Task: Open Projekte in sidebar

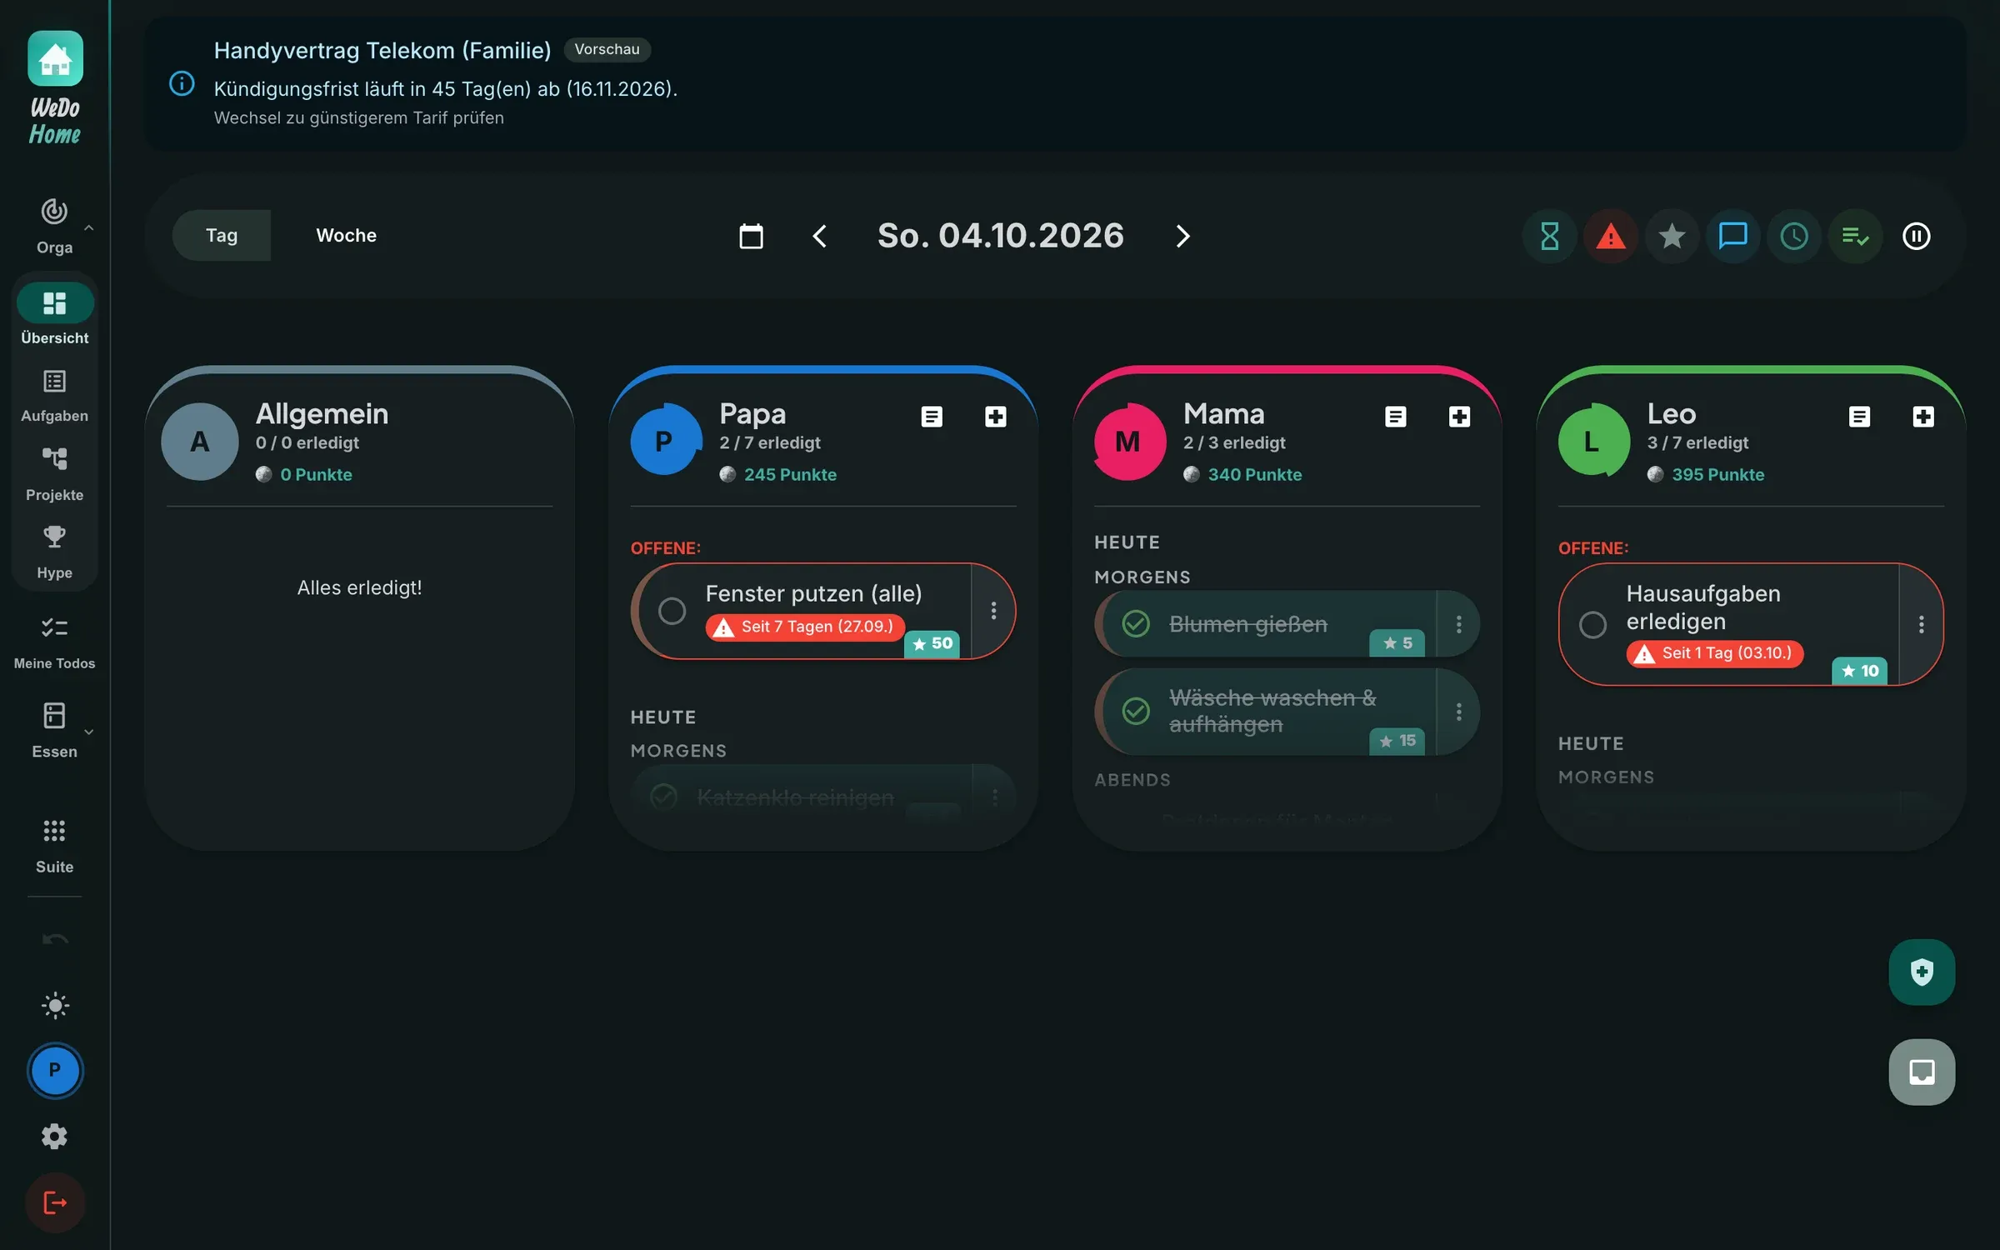Action: (54, 474)
